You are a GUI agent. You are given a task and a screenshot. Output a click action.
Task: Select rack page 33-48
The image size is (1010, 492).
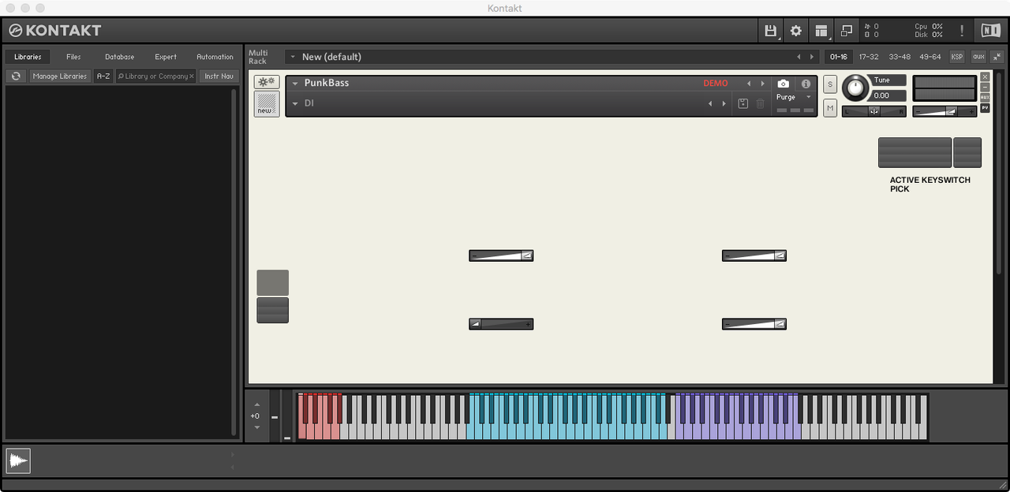tap(900, 57)
